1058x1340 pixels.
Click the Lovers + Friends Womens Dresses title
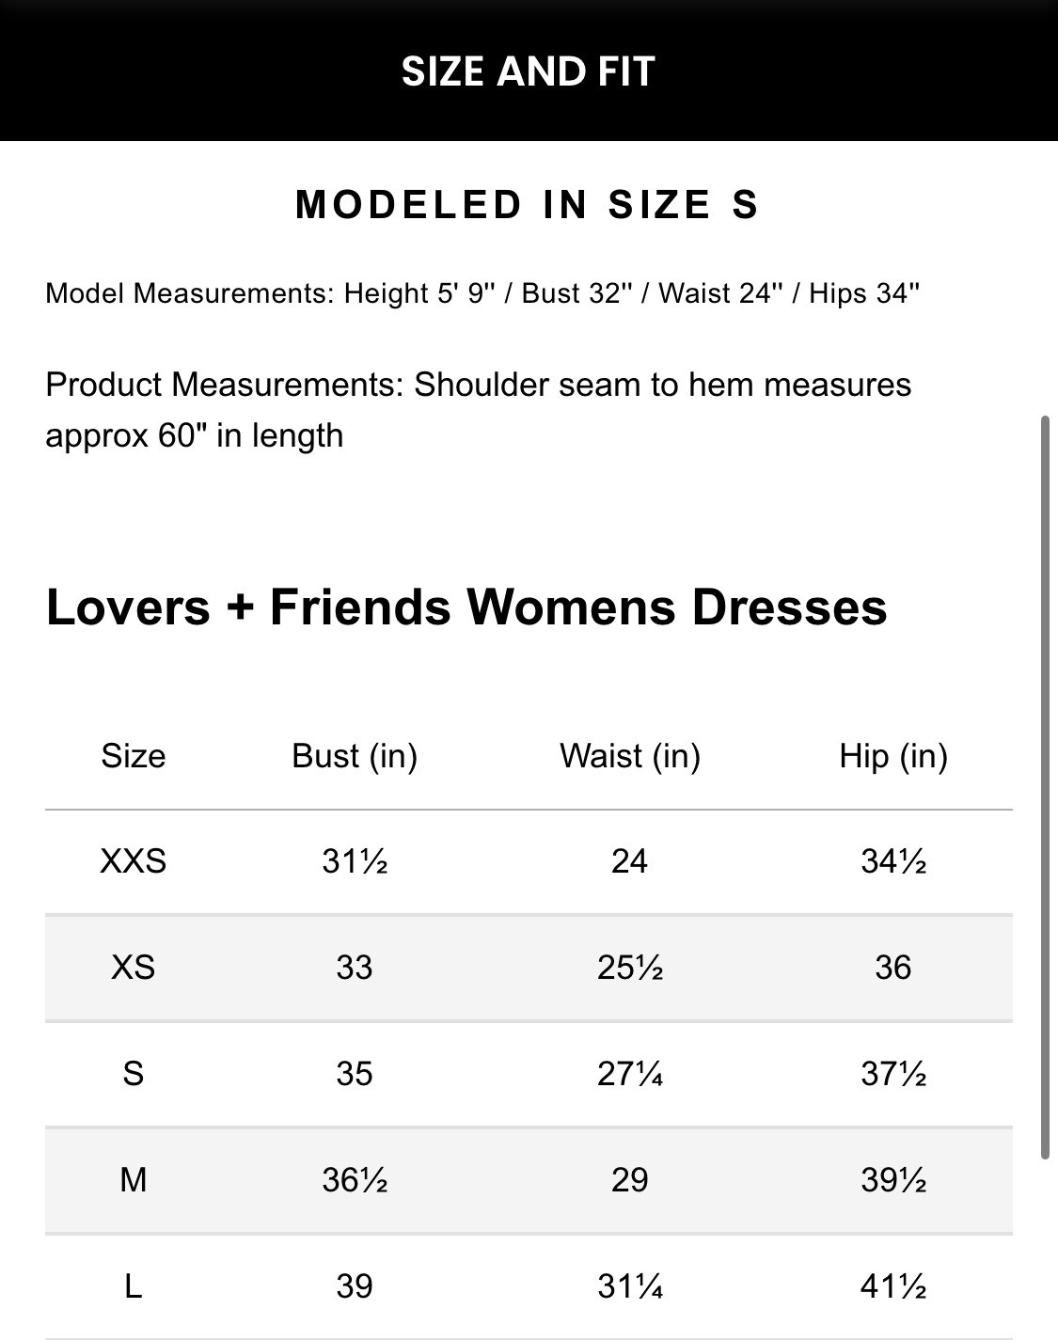pos(466,607)
